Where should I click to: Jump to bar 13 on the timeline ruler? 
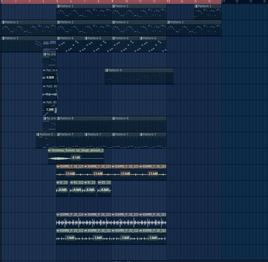[168, 1]
